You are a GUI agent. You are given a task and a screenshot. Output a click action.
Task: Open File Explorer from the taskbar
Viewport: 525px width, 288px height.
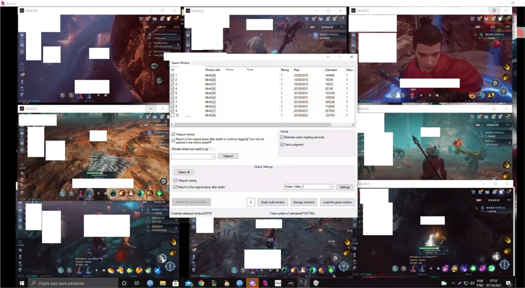coord(163,283)
